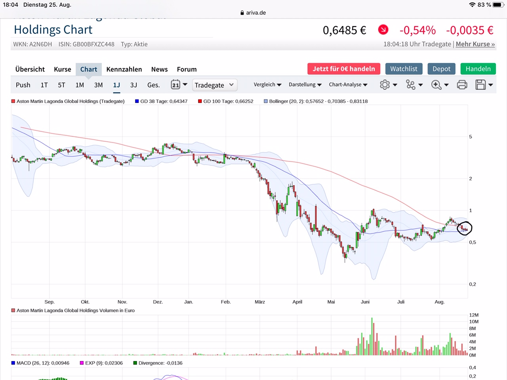Select the 3M timeframe
Screen dimensions: 507x380
pyautogui.click(x=98, y=85)
